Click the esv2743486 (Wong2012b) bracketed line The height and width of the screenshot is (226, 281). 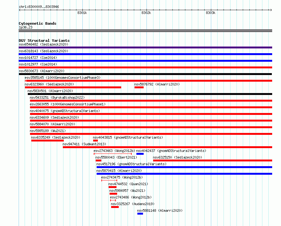113,200
